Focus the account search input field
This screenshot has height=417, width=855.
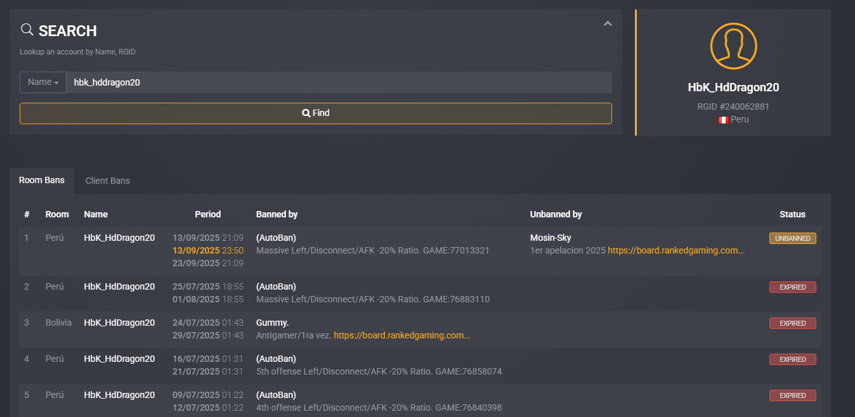(339, 82)
